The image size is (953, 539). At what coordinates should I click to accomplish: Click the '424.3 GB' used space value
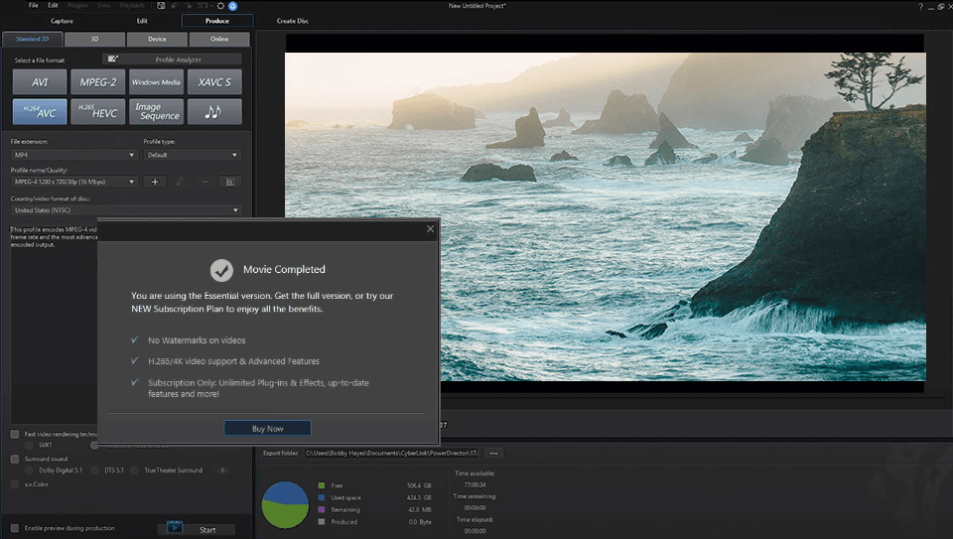pyautogui.click(x=419, y=497)
